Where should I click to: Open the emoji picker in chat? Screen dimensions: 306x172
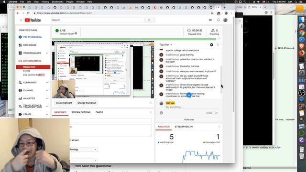tap(161, 113)
